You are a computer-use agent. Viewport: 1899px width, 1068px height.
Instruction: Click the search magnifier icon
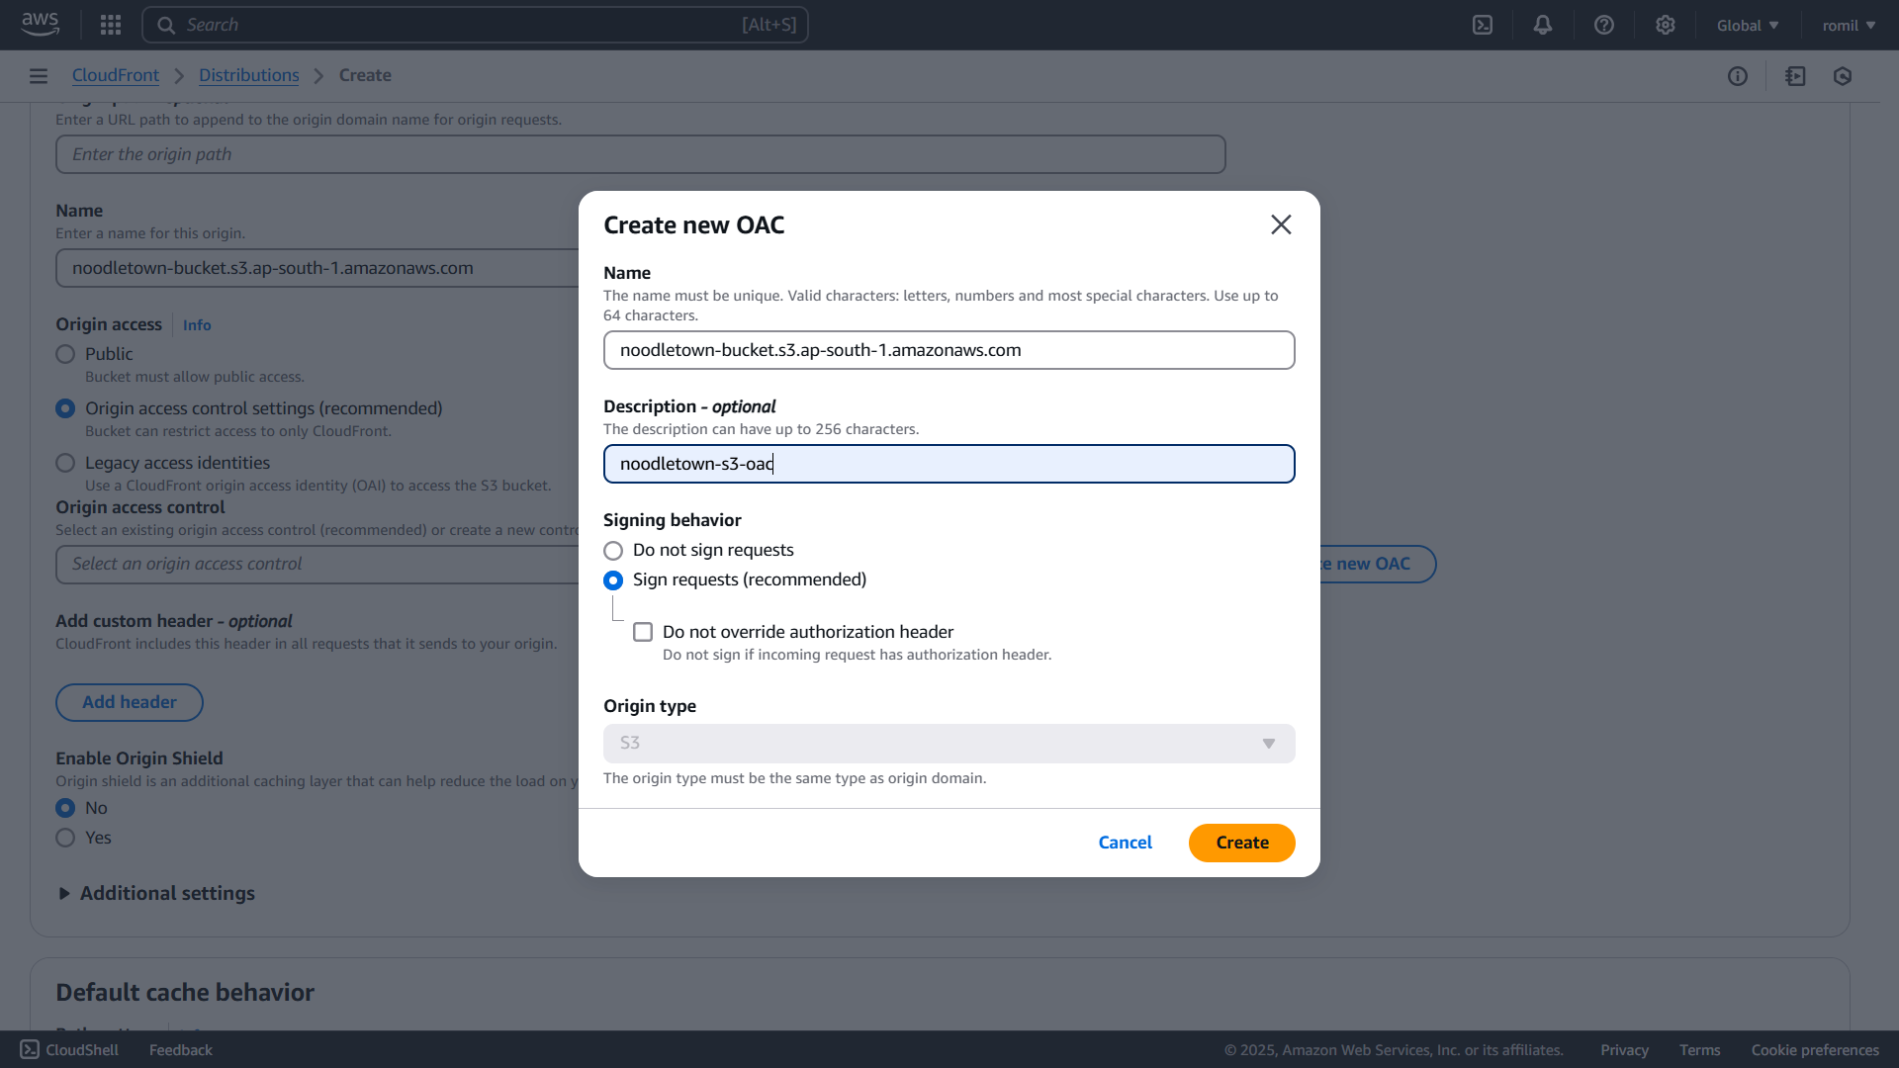coord(166,25)
